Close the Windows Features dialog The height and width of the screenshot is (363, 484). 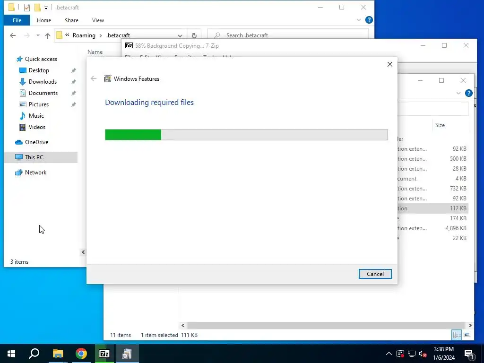tap(390, 64)
